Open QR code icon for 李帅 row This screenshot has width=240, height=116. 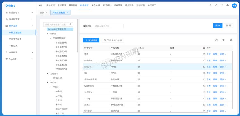(139, 54)
